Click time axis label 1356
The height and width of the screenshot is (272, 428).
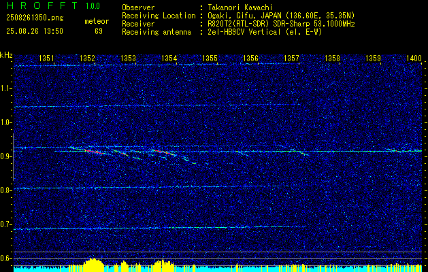[x=250, y=58]
